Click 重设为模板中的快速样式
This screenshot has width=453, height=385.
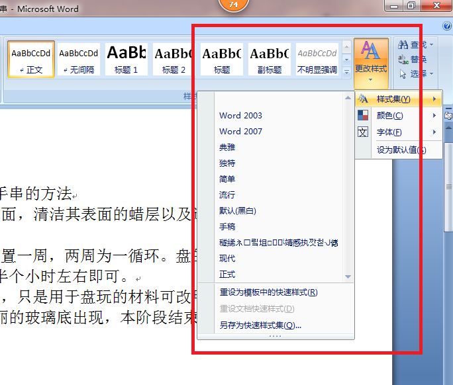pos(268,292)
